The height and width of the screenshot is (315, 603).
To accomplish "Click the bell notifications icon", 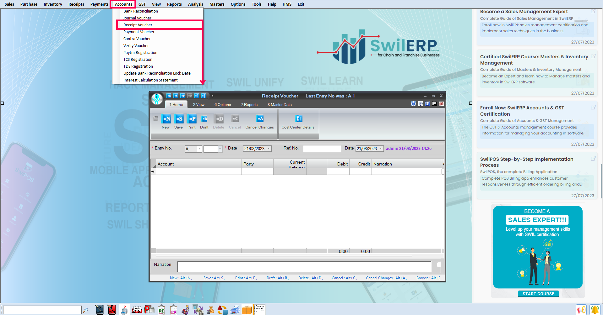I will coord(595,310).
